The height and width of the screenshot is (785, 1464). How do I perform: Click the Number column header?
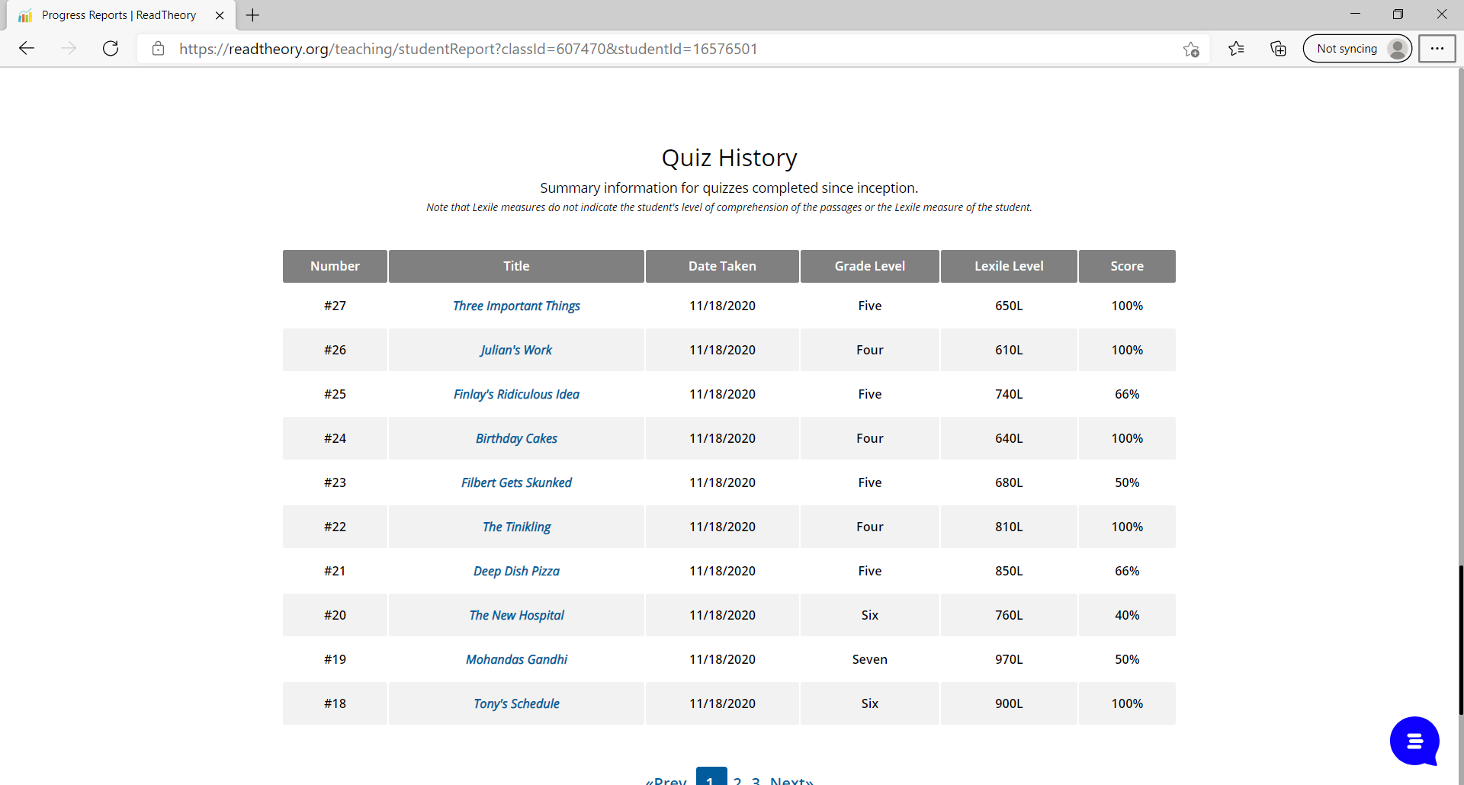pyautogui.click(x=335, y=266)
